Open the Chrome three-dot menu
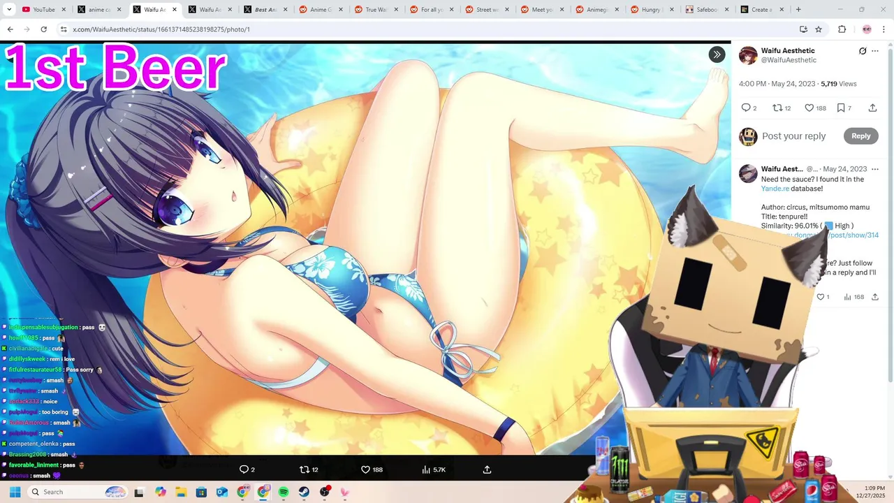894x503 pixels. point(884,29)
